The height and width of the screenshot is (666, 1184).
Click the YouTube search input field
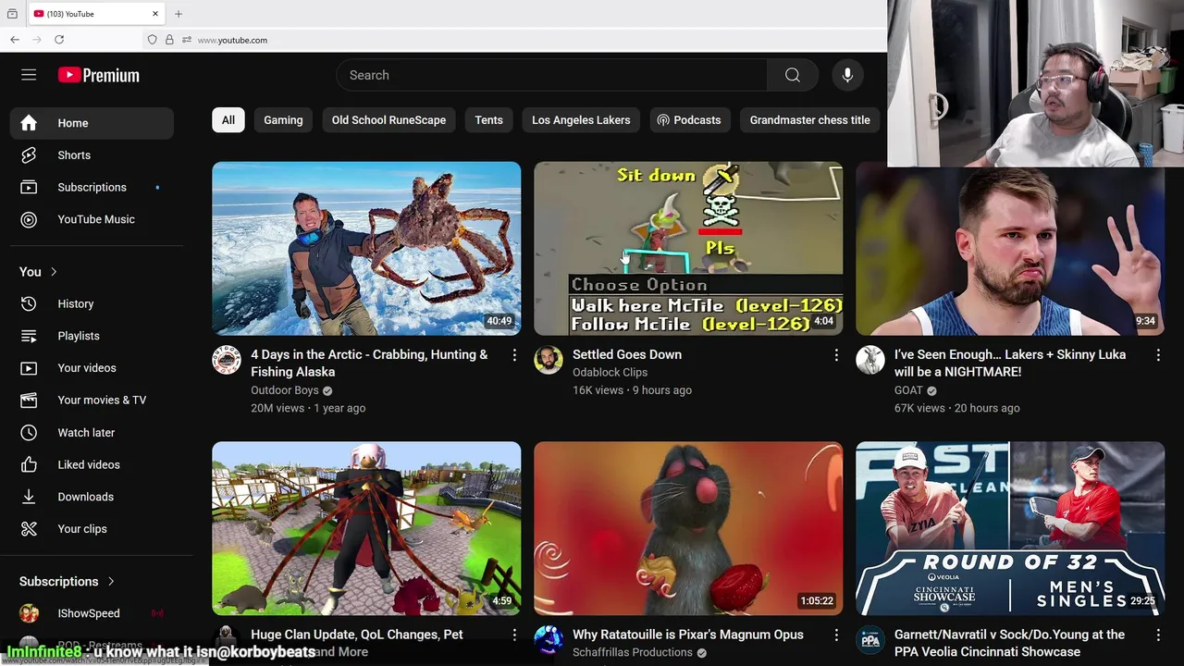tap(551, 75)
